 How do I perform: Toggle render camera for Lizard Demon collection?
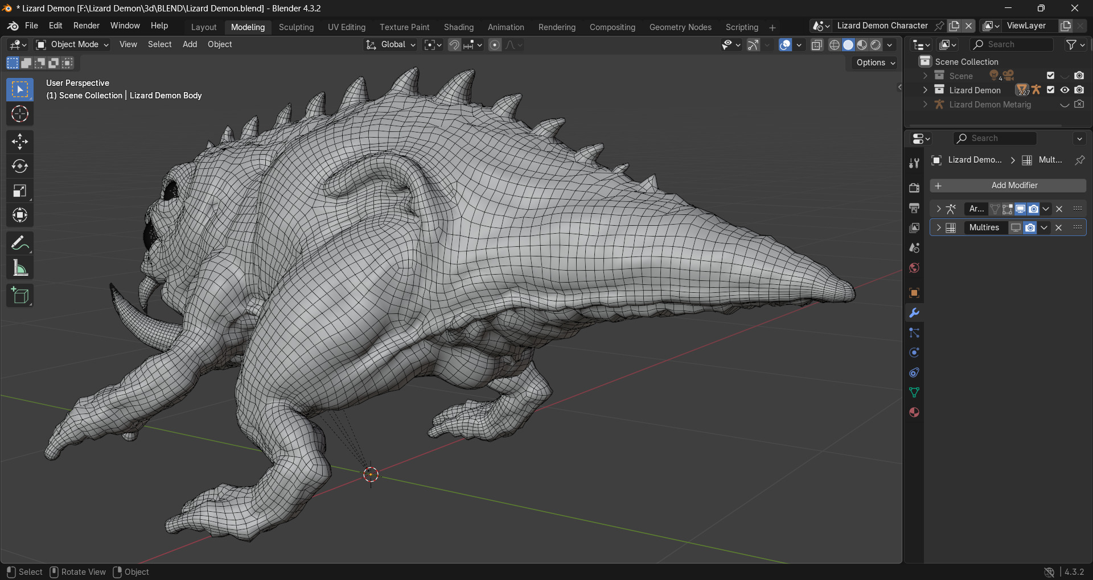click(x=1079, y=90)
